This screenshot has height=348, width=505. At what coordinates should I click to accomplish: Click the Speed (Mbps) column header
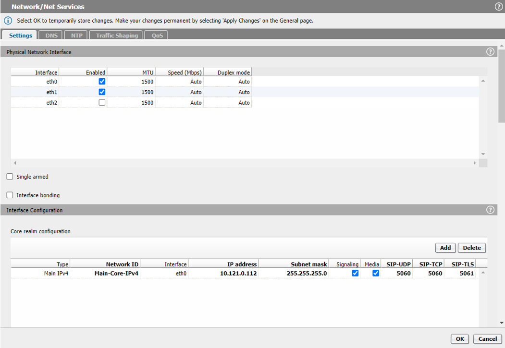pos(179,72)
